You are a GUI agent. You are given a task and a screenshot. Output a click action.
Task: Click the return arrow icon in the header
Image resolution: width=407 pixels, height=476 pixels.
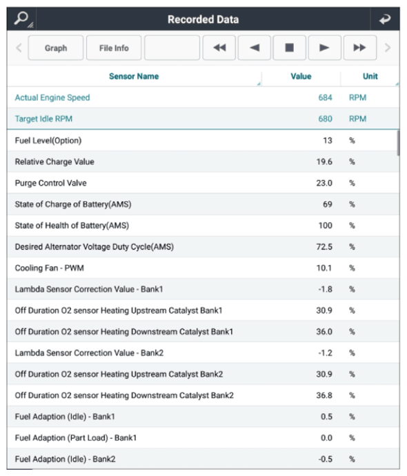[385, 19]
